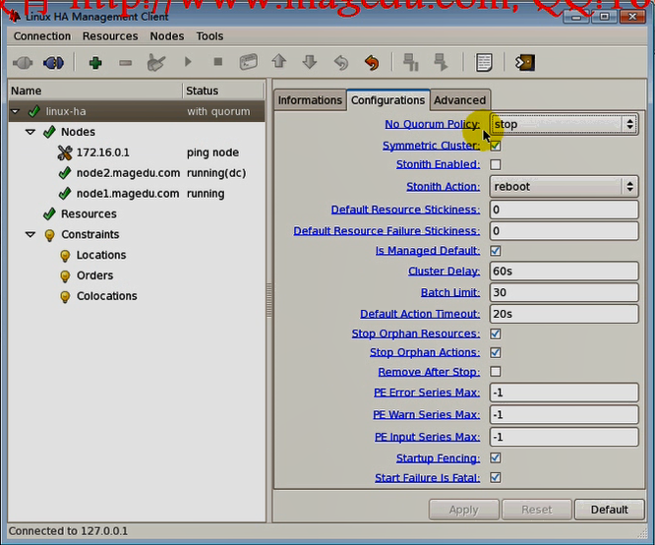Collapse the Constraints tree node
This screenshot has width=655, height=545.
(30, 235)
